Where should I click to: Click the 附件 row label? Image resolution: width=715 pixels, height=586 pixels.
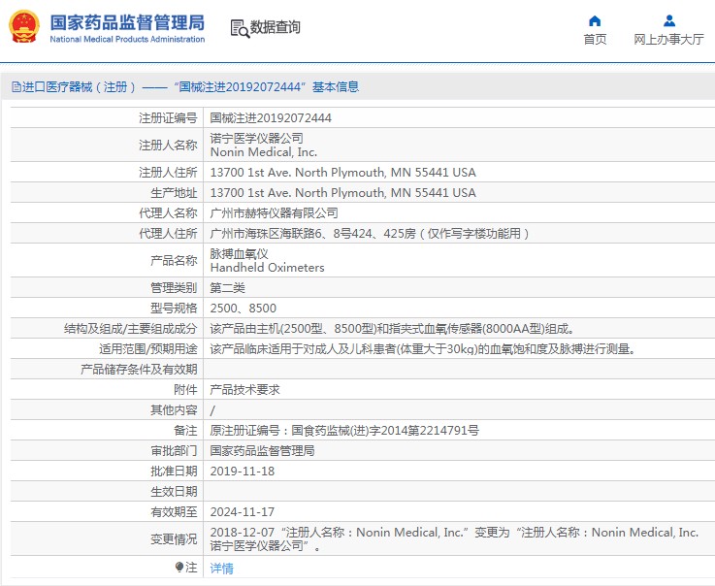[185, 389]
